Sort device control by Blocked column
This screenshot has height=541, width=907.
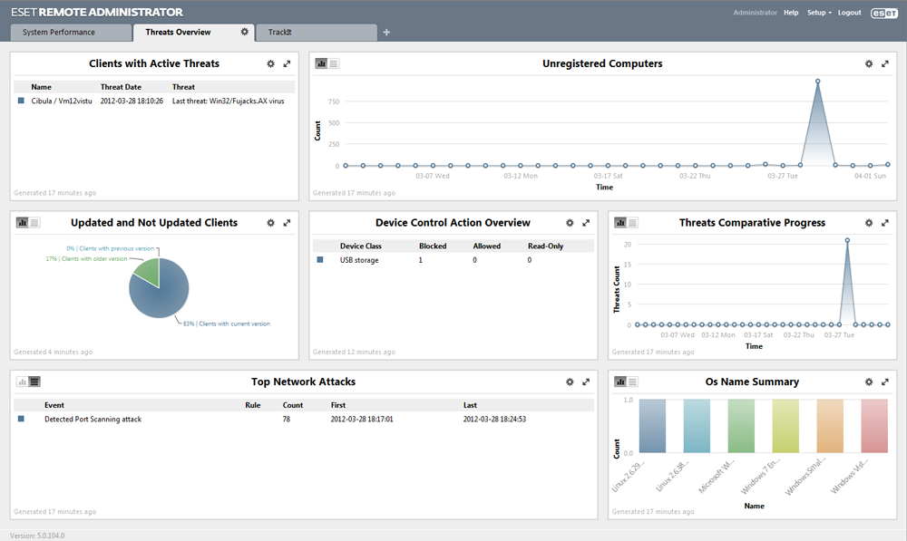433,246
